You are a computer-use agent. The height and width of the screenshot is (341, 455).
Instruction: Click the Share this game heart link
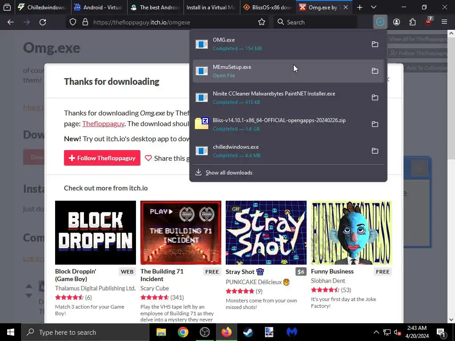pos(167,159)
